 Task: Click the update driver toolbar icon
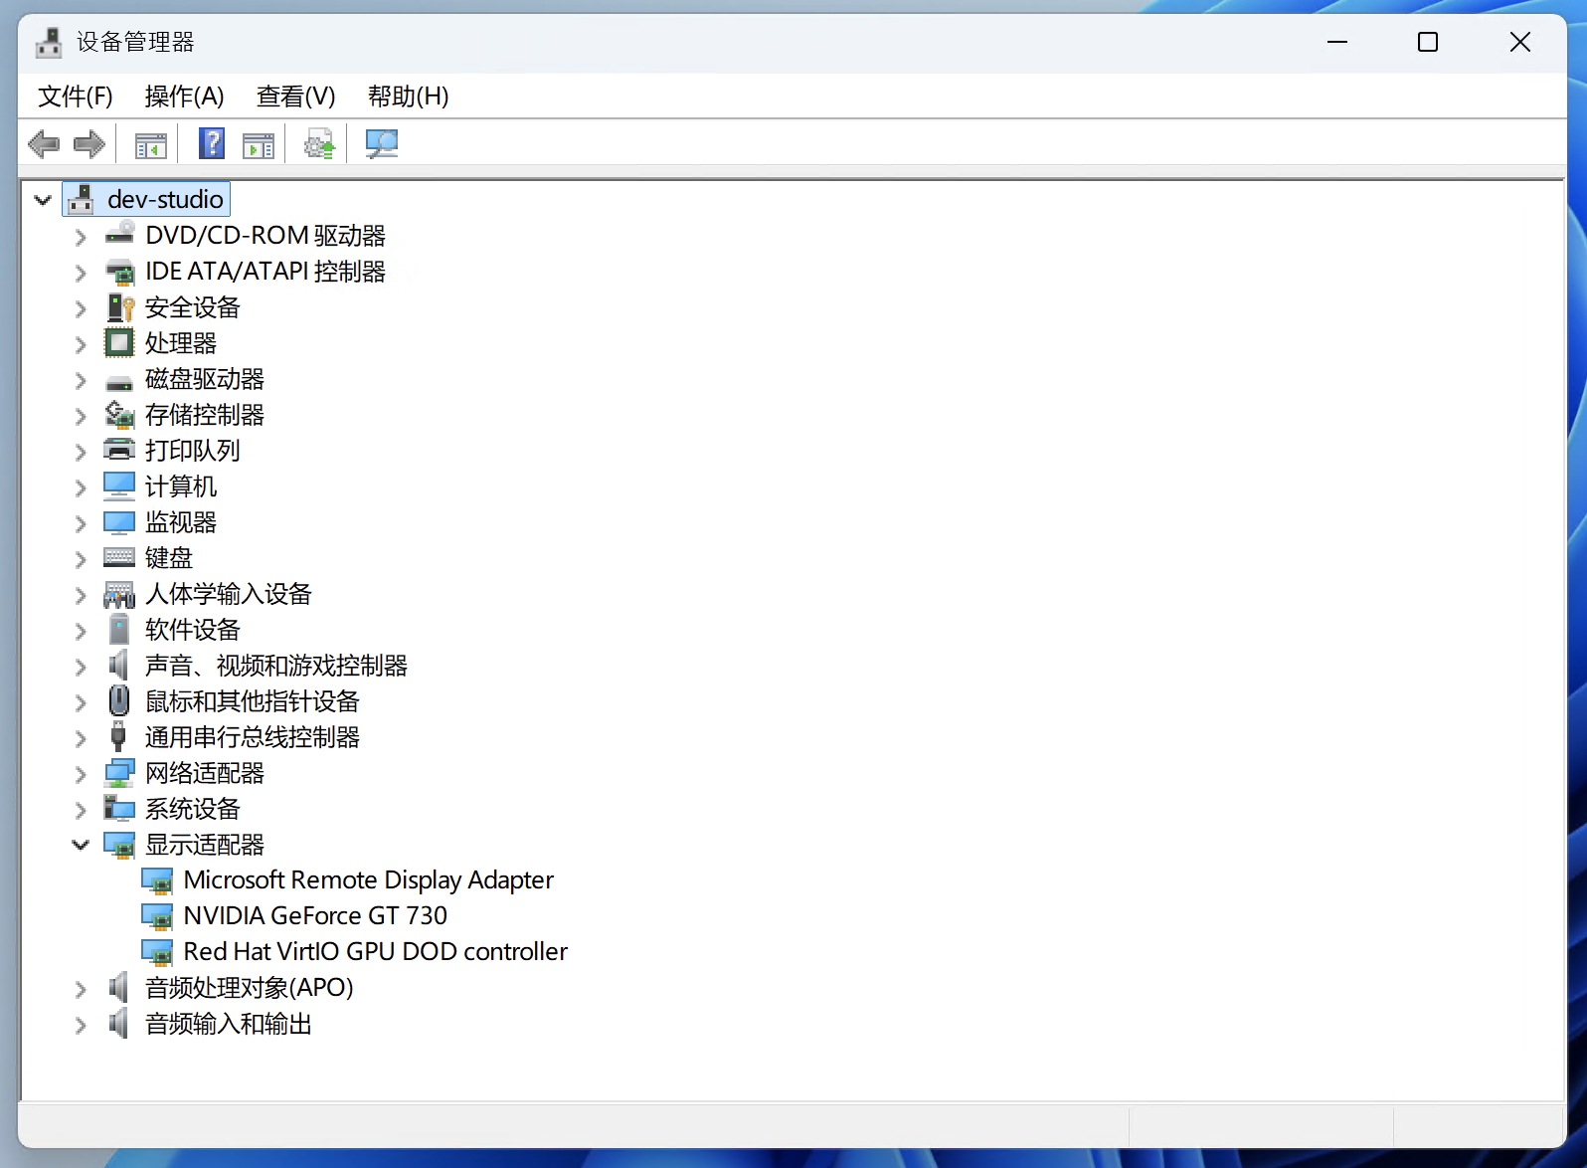319,144
